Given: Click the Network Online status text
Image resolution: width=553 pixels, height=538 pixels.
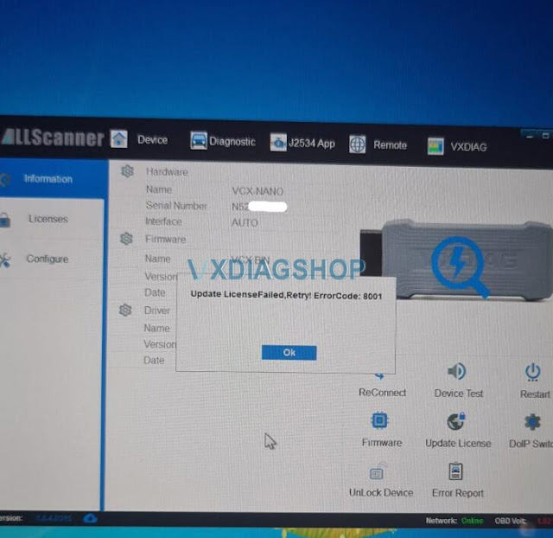Looking at the screenshot, I should click(x=454, y=521).
